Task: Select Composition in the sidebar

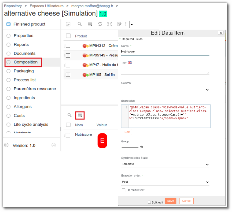Action: tap(25, 62)
